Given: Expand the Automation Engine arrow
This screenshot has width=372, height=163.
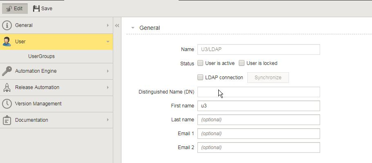Looking at the screenshot, I should (x=108, y=71).
